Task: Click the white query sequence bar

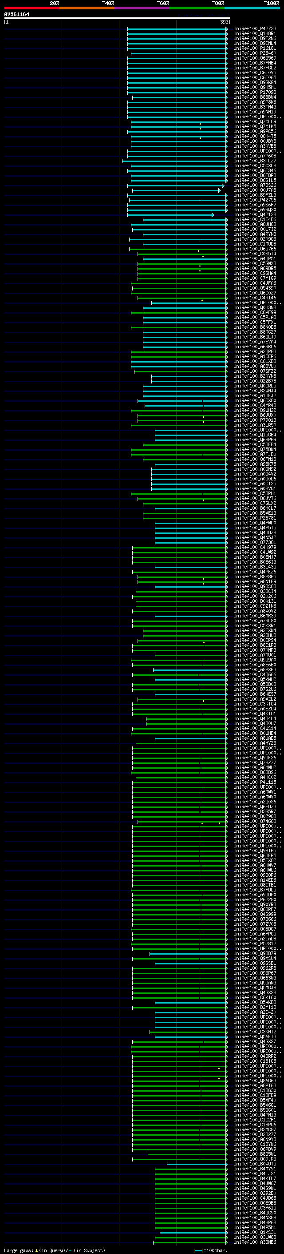Action: (x=117, y=18)
